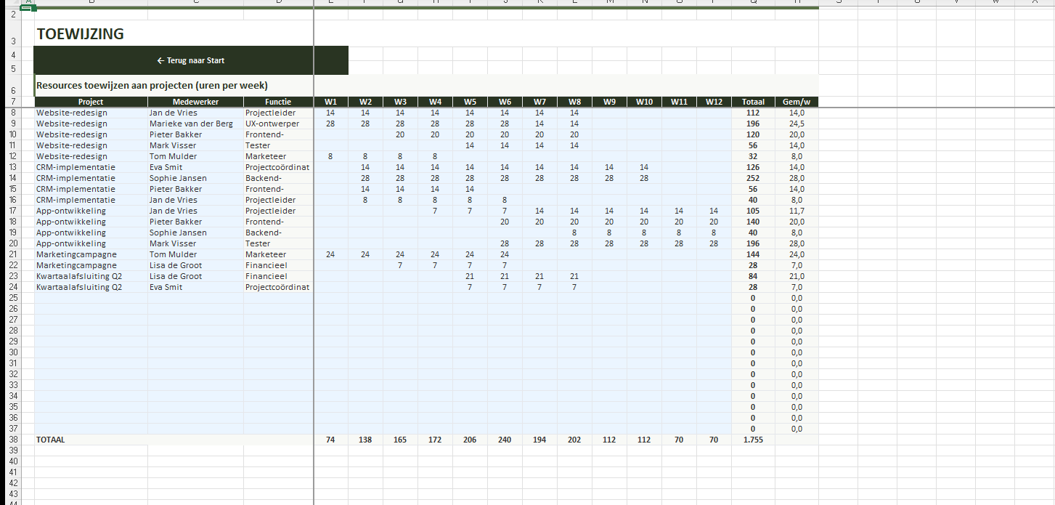The image size is (1055, 505).
Task: Select the Totaal column header cell
Action: pos(753,102)
